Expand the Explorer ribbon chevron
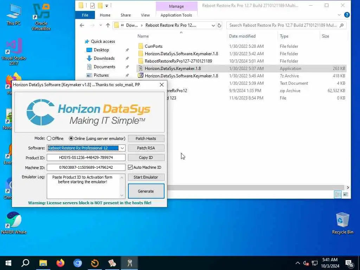 [339, 15]
